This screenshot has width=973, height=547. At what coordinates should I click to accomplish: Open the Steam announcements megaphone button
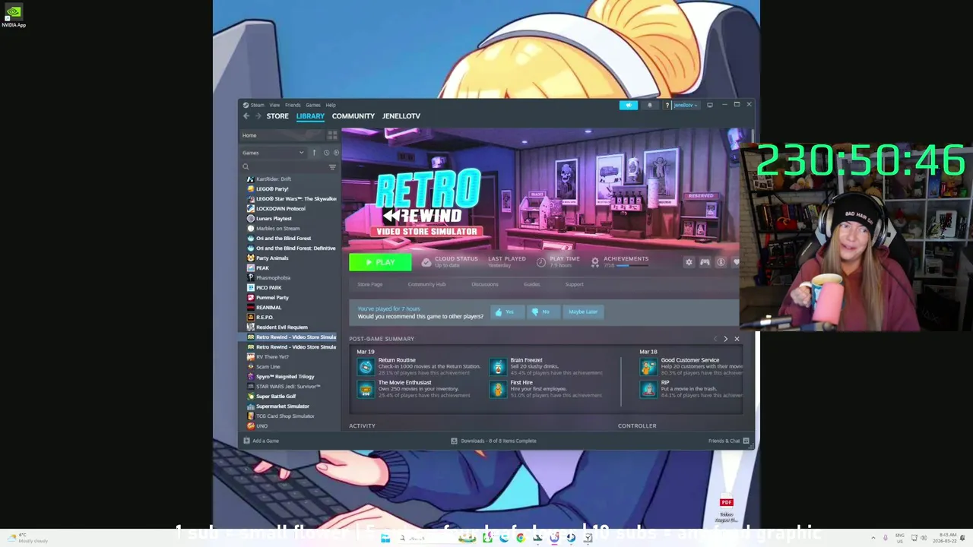[628, 105]
